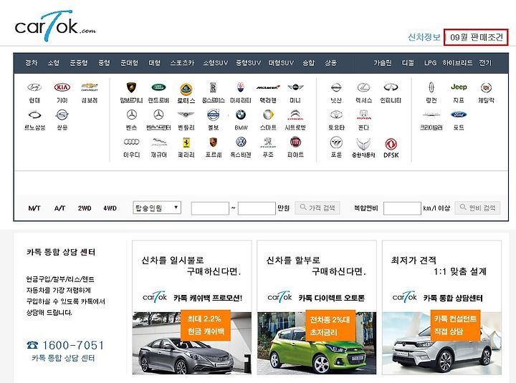Pick the Audi (아우디) four rings logo
516x383 pixels.
[x=132, y=142]
